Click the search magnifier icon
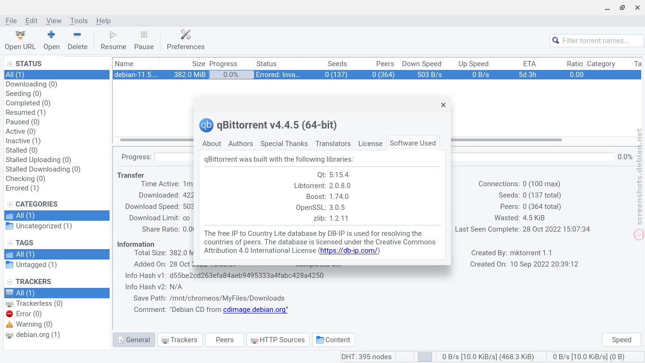Screen dimensions: 645x363 (x=556, y=41)
